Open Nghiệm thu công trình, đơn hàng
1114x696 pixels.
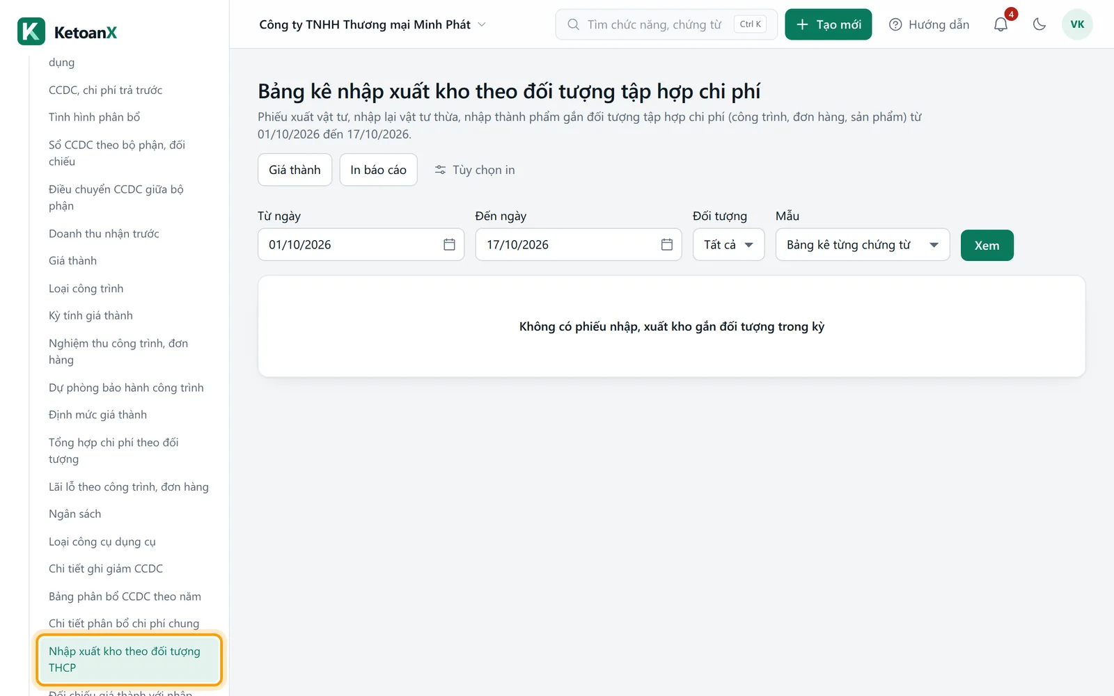click(118, 351)
